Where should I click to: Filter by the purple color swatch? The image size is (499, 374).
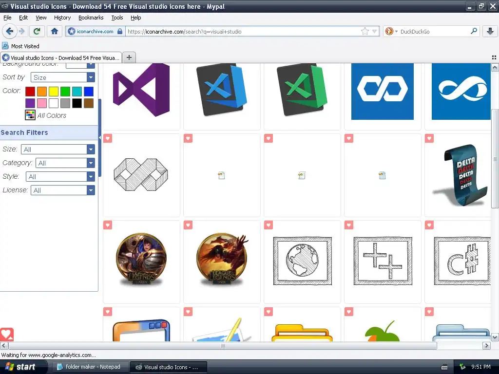coord(30,103)
